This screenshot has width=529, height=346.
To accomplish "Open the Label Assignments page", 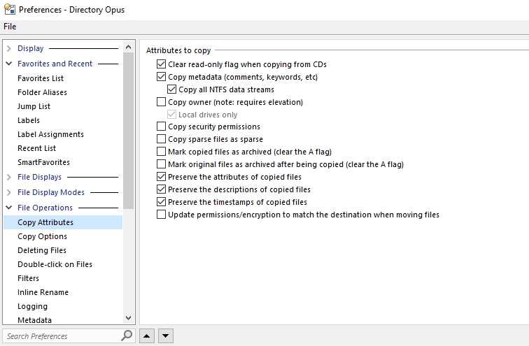I will tap(50, 134).
